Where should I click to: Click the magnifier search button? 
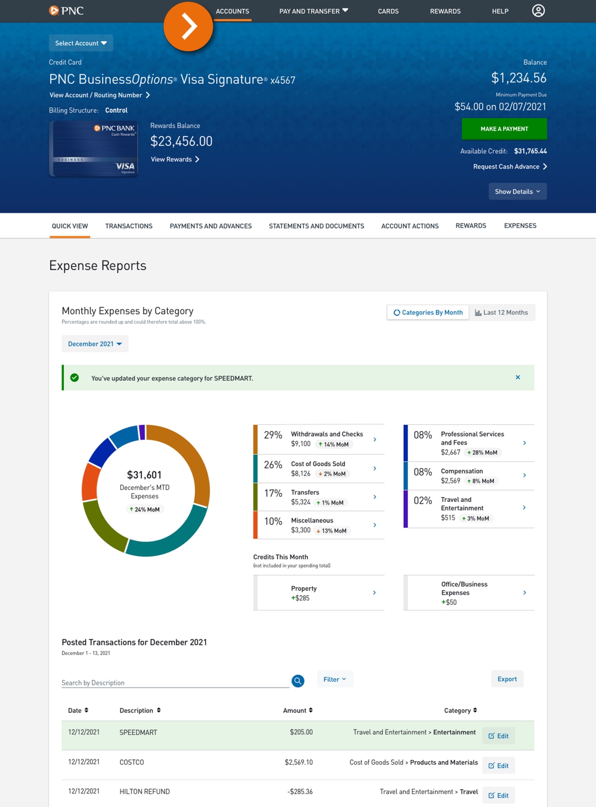coord(298,681)
